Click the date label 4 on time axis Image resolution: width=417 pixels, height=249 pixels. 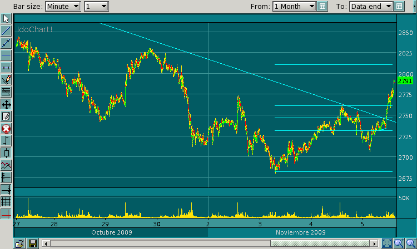pyautogui.click(x=311, y=224)
